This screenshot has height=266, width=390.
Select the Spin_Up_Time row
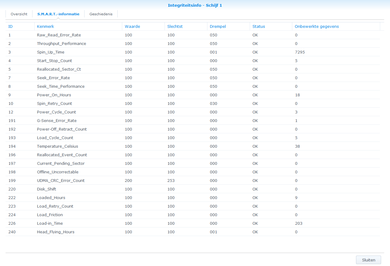[x=51, y=52]
